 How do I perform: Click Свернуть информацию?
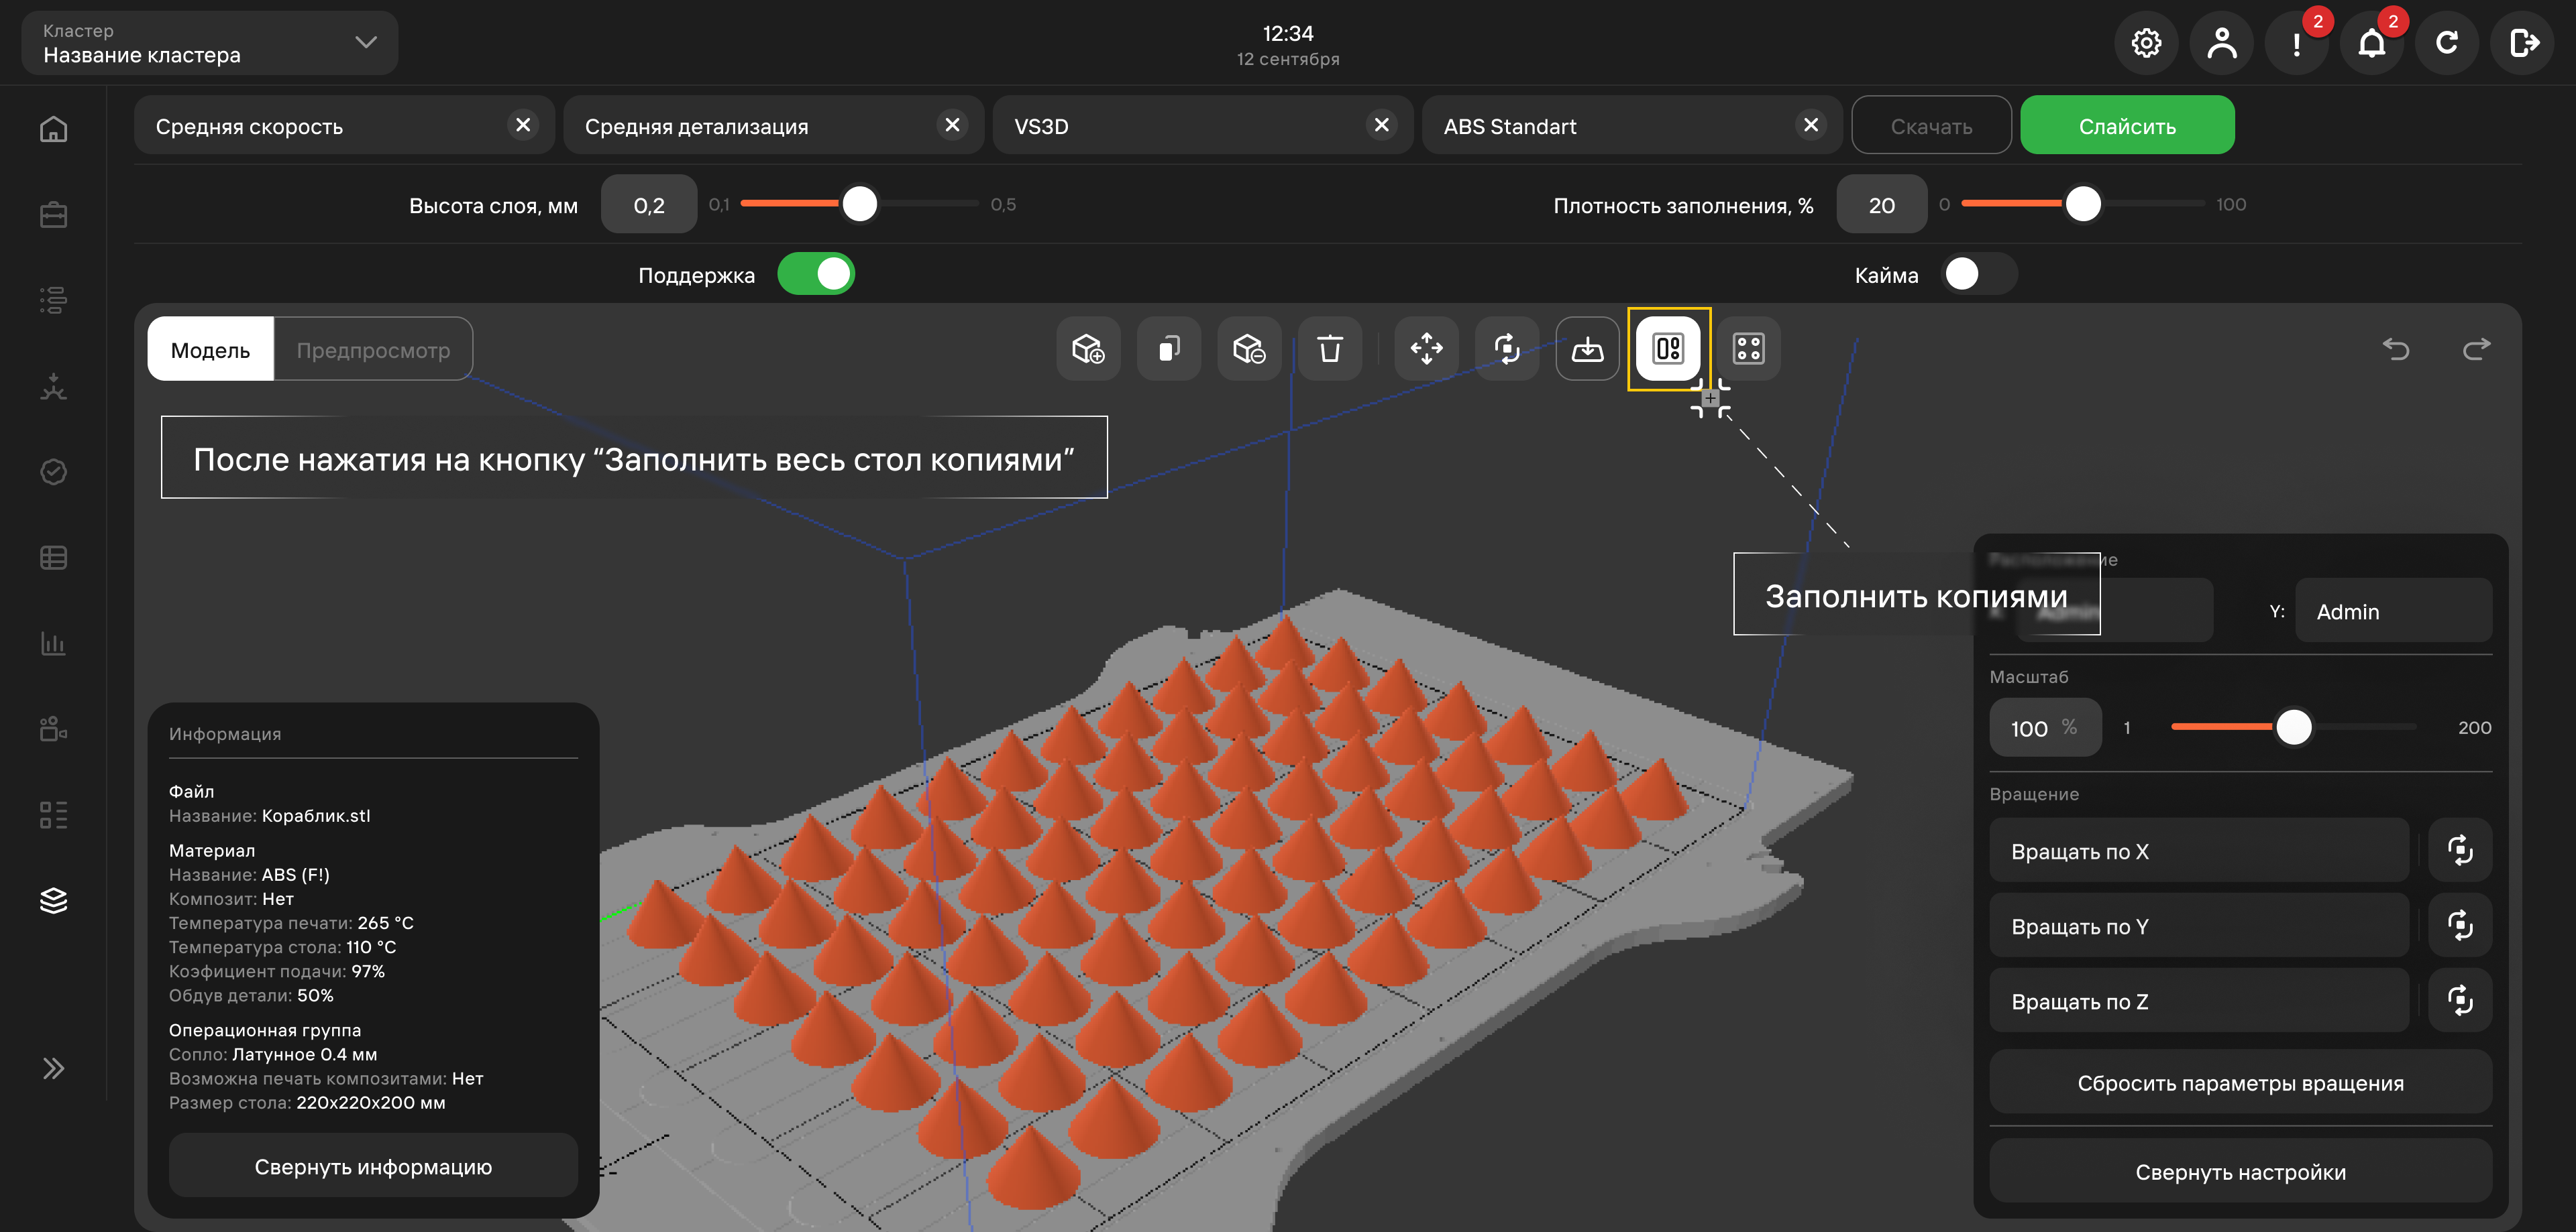click(373, 1166)
